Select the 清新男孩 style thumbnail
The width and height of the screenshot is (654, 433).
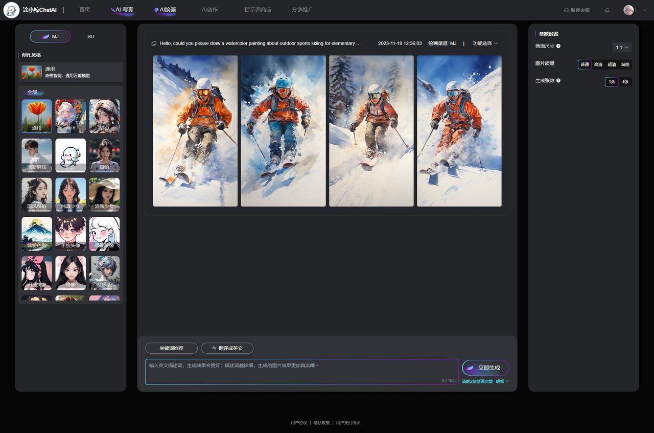(x=37, y=155)
